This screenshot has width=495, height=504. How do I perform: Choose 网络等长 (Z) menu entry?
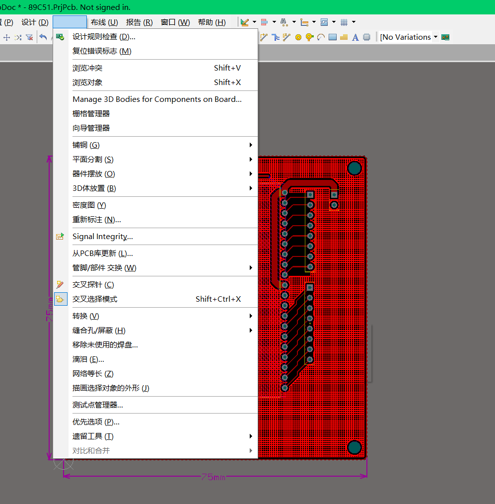point(155,374)
